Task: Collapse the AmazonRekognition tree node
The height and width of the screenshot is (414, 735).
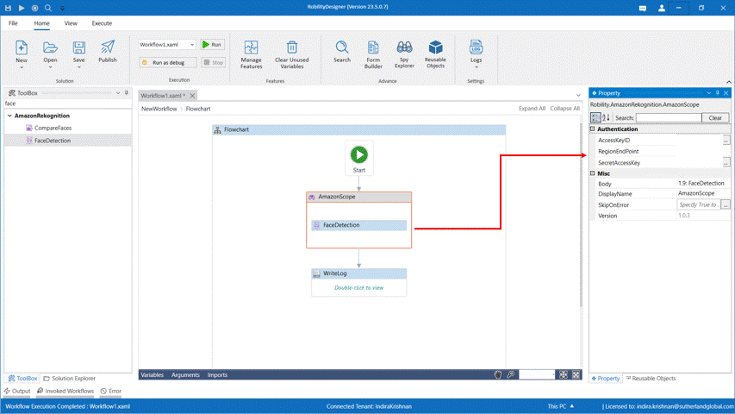Action: coord(10,116)
